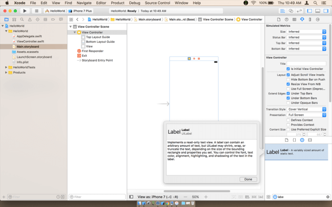Open the Source Control menu
This screenshot has height=207, width=332.
click(x=157, y=3)
